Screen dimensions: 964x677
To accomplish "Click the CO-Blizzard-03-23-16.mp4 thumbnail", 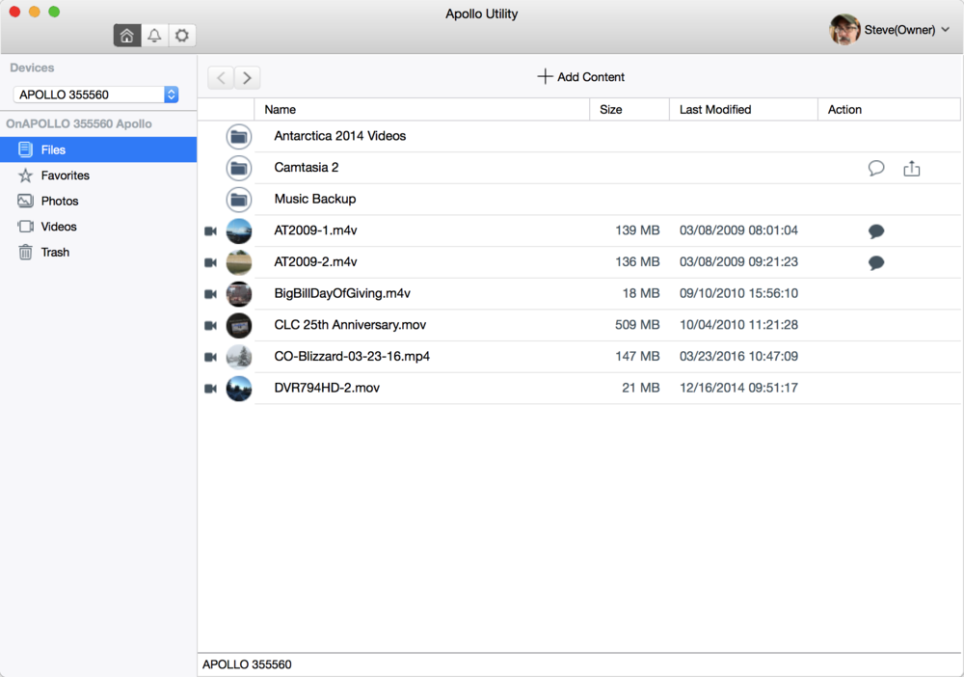I will [x=238, y=357].
